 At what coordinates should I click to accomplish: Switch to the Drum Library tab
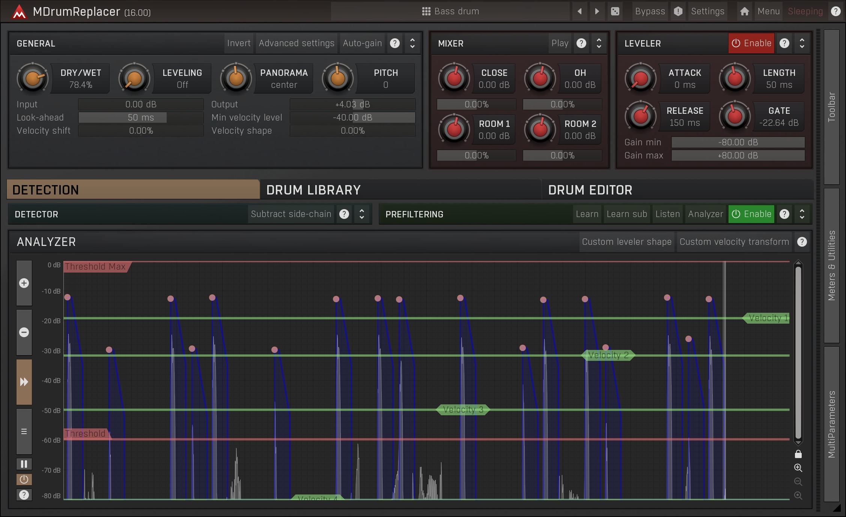(400, 190)
